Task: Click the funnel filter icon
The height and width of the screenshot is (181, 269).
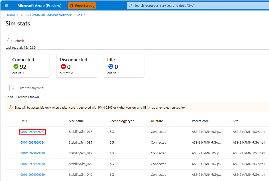Action: pyautogui.click(x=13, y=88)
